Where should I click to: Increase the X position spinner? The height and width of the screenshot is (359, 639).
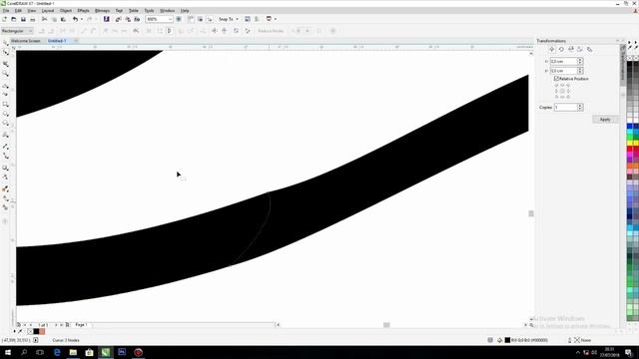[x=580, y=60]
